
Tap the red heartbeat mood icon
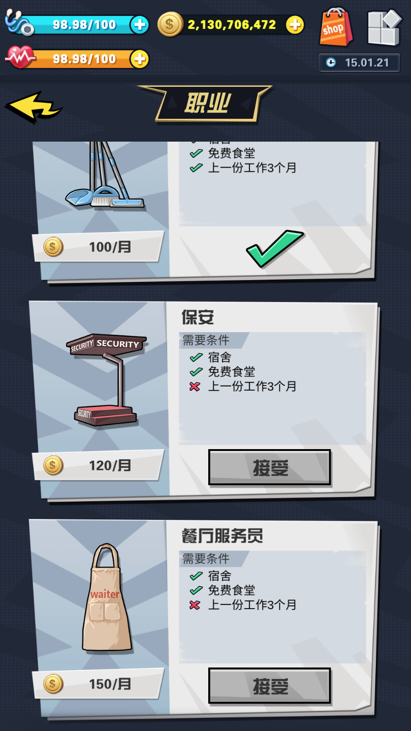[20, 57]
